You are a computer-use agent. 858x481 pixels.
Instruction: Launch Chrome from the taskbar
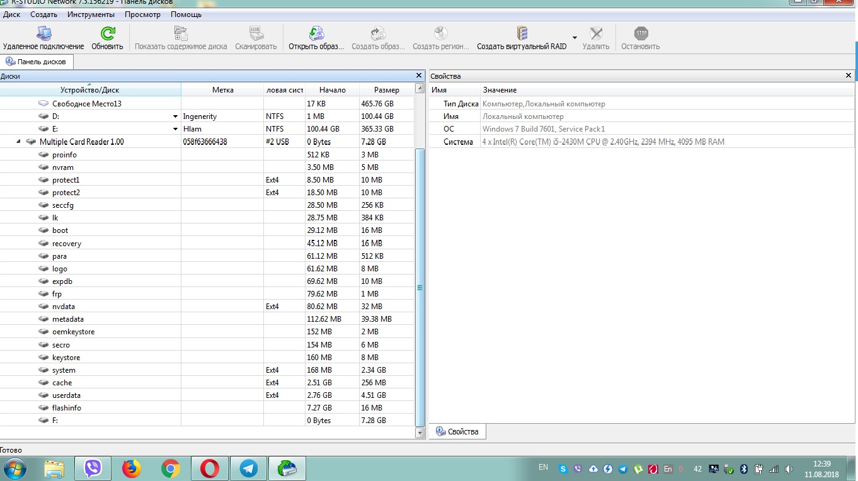(x=170, y=468)
